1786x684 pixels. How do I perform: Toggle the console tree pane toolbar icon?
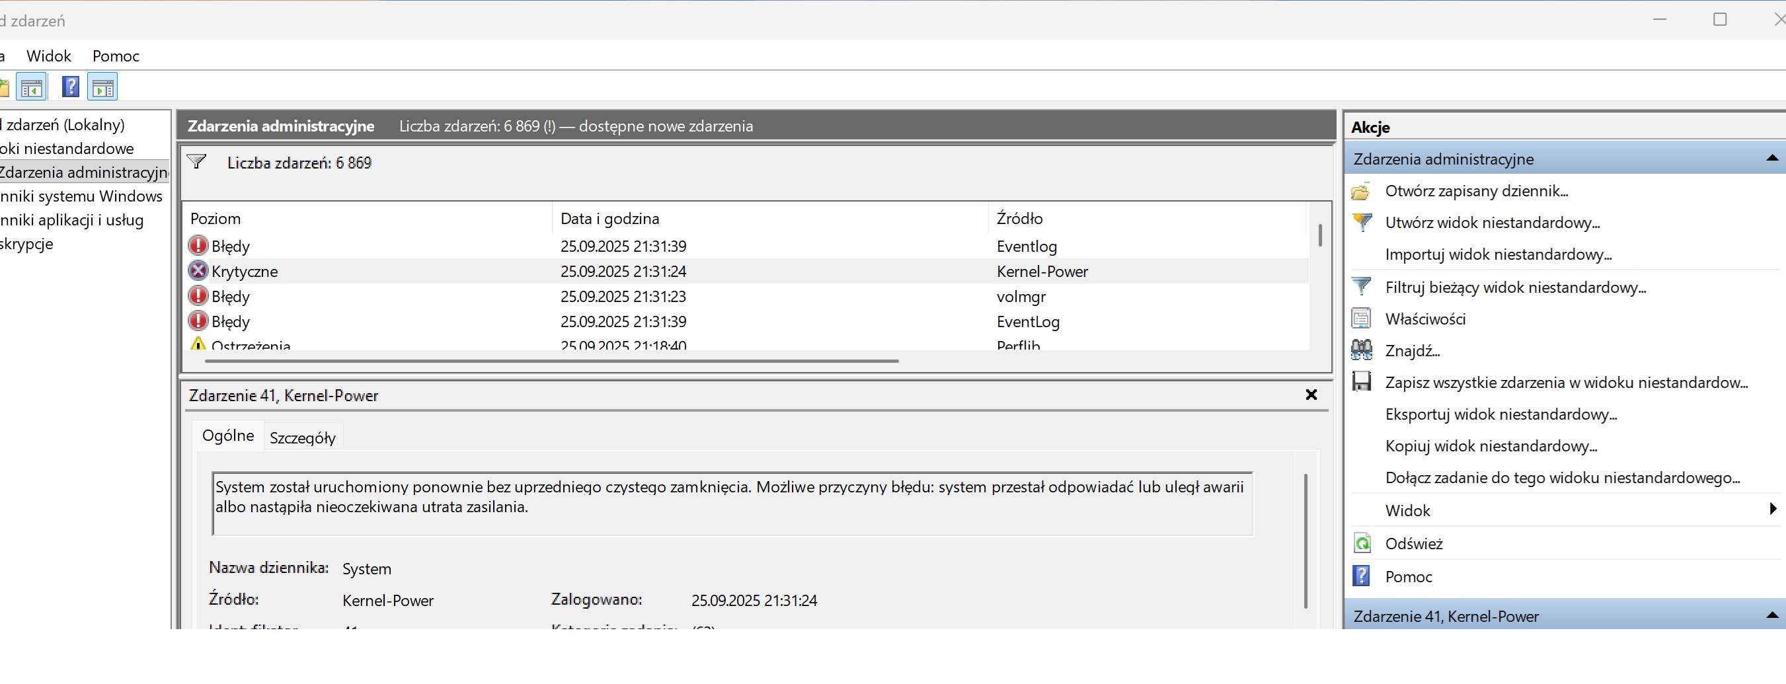(x=32, y=87)
